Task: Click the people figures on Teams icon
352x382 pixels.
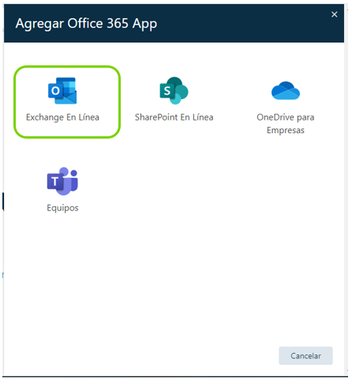Action: [x=69, y=180]
